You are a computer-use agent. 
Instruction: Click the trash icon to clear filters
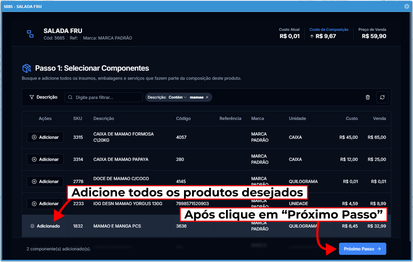[x=368, y=97]
